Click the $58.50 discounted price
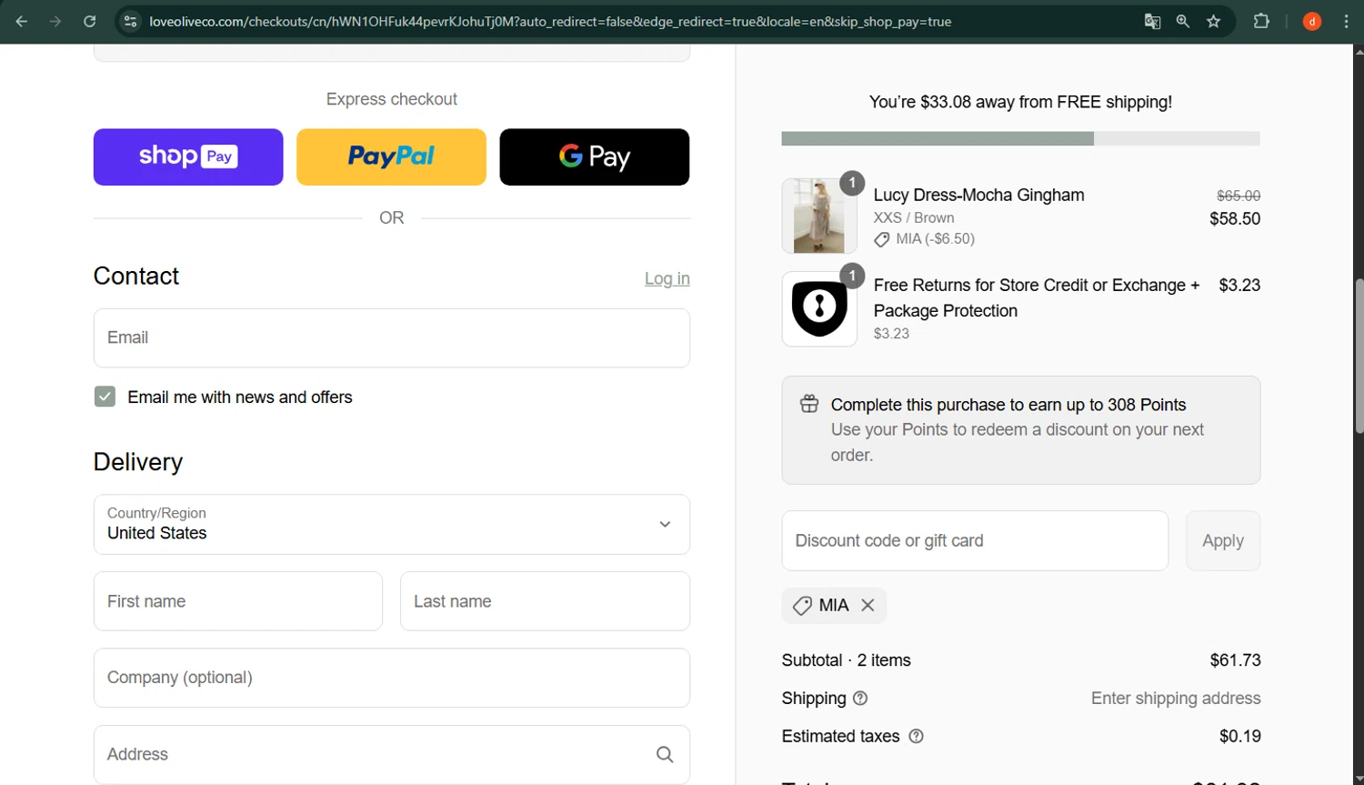The width and height of the screenshot is (1364, 785). click(1235, 218)
